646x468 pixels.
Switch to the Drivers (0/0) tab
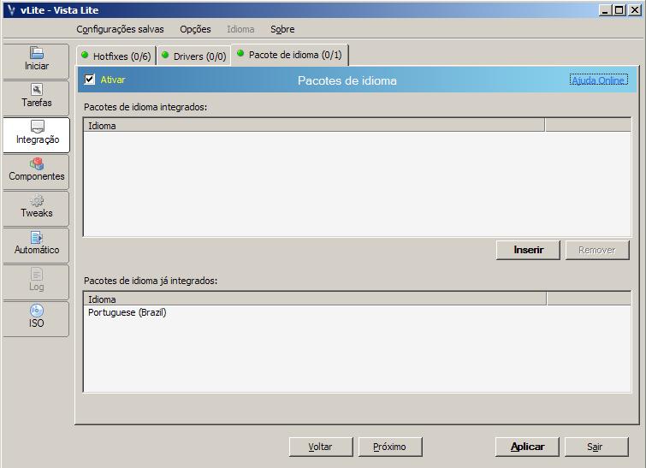(194, 56)
